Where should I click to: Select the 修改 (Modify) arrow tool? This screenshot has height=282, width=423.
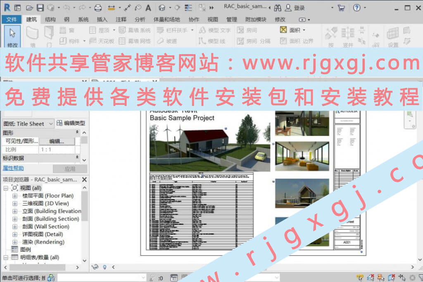12,37
